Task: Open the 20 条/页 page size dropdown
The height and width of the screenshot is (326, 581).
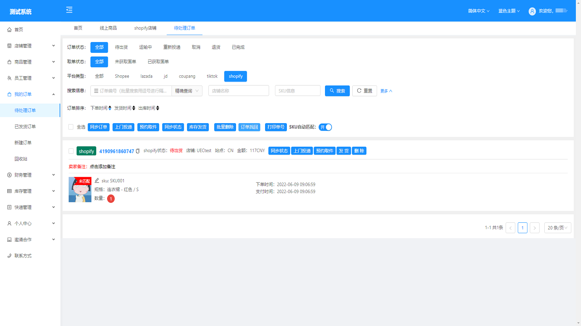Action: (x=557, y=228)
